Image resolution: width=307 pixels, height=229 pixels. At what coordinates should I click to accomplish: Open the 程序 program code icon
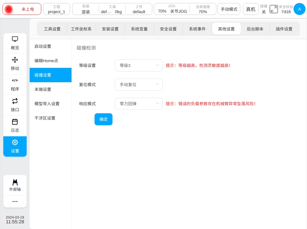click(15, 80)
